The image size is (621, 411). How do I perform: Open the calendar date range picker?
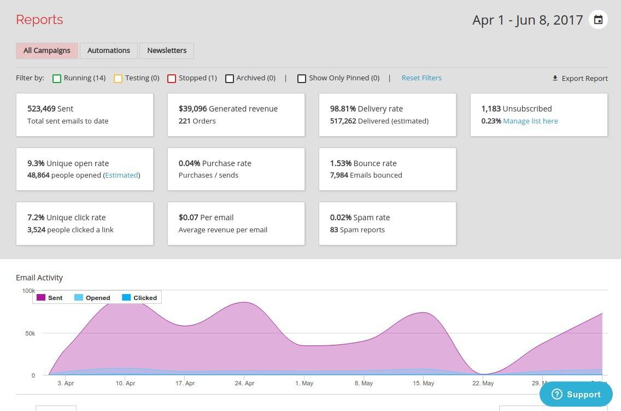(x=598, y=20)
